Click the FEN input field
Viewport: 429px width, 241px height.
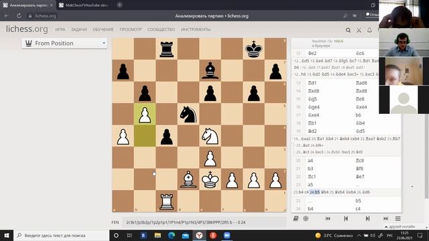pos(204,222)
